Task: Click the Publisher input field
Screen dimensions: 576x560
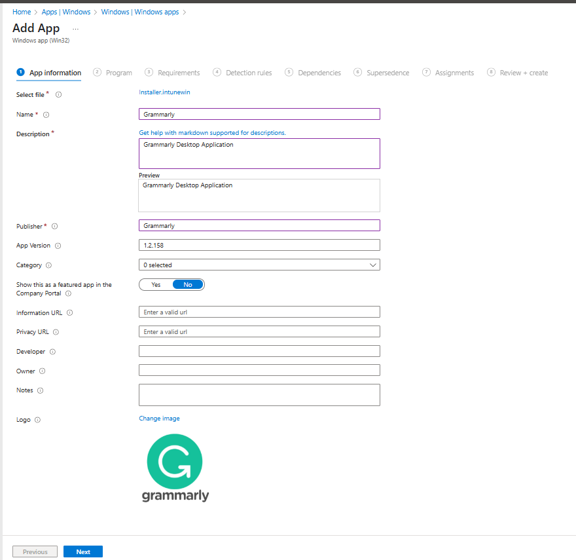Action: click(x=259, y=225)
